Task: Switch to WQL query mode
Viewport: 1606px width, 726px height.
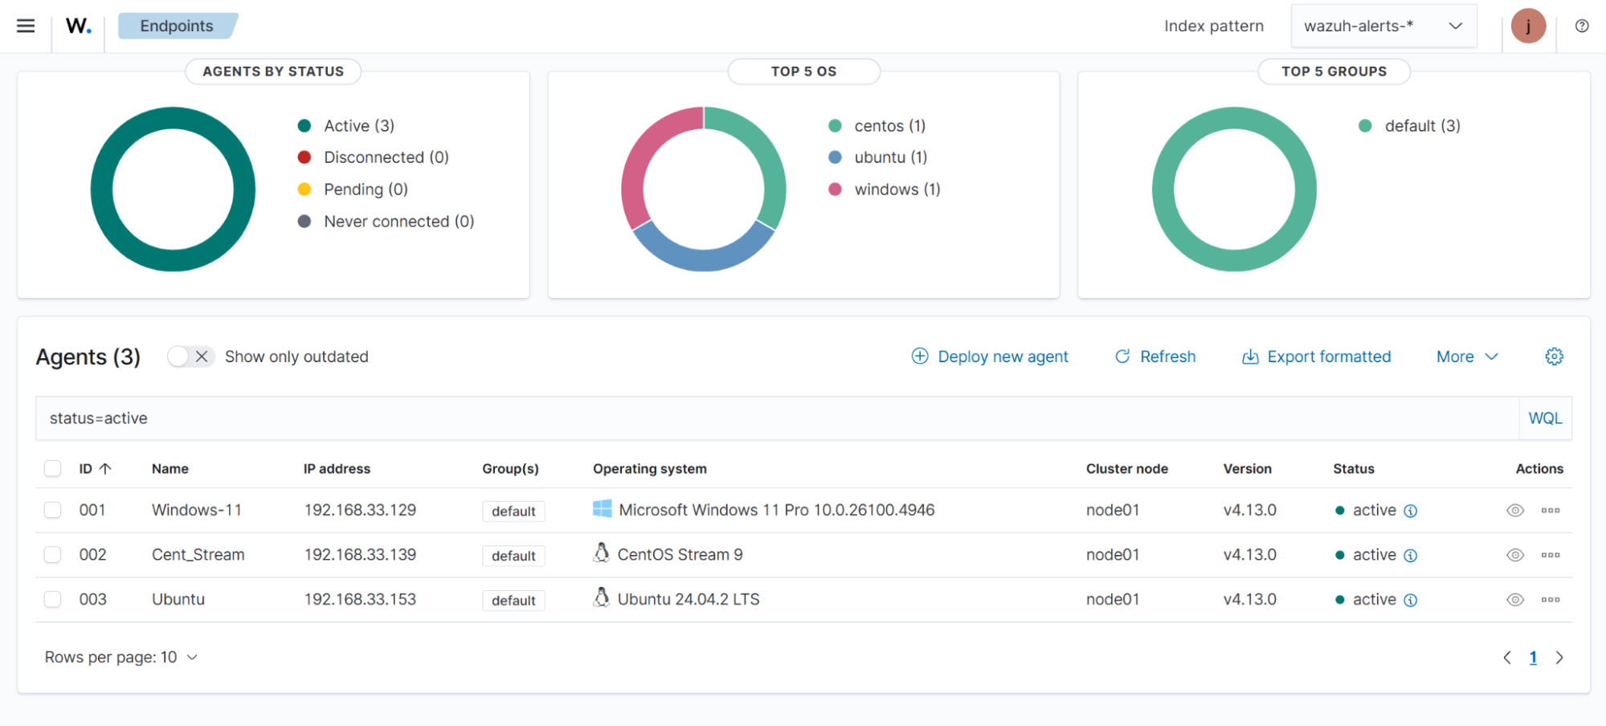Action: [1544, 418]
